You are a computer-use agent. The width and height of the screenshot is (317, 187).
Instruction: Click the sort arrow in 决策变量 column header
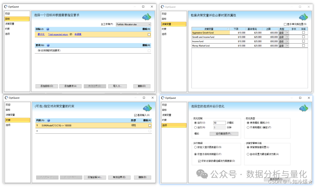pyautogui.click(x=228, y=29)
